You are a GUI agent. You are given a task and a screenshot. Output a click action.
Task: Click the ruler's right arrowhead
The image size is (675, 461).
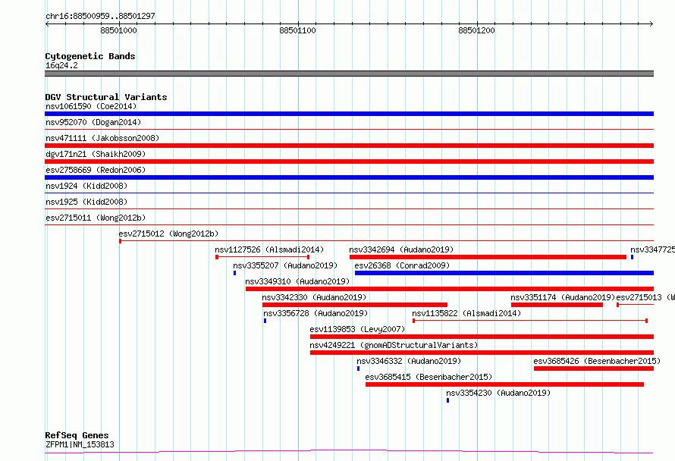pos(651,24)
